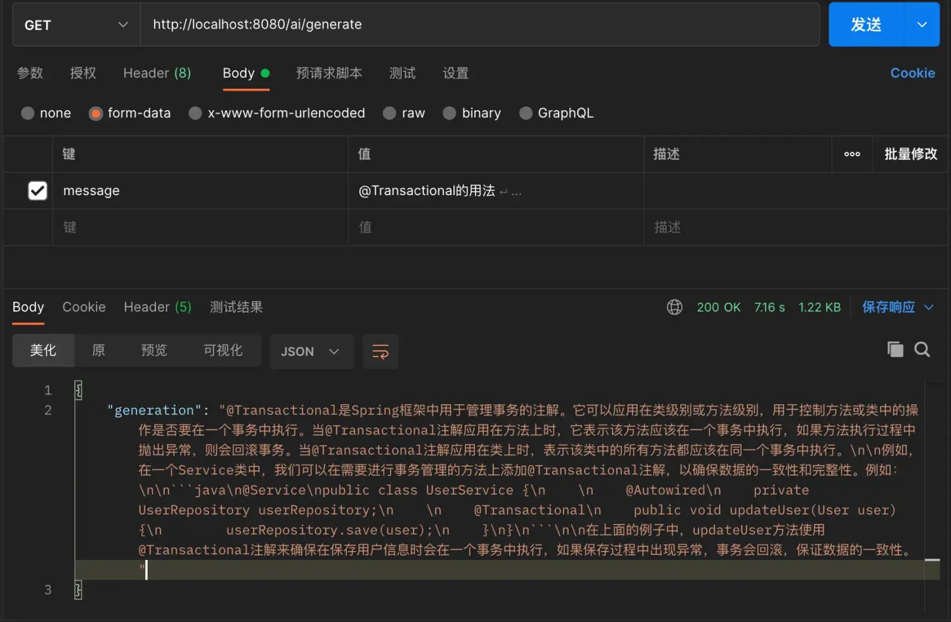Collapse JSON at line 1 brace
951x622 pixels.
[79, 390]
